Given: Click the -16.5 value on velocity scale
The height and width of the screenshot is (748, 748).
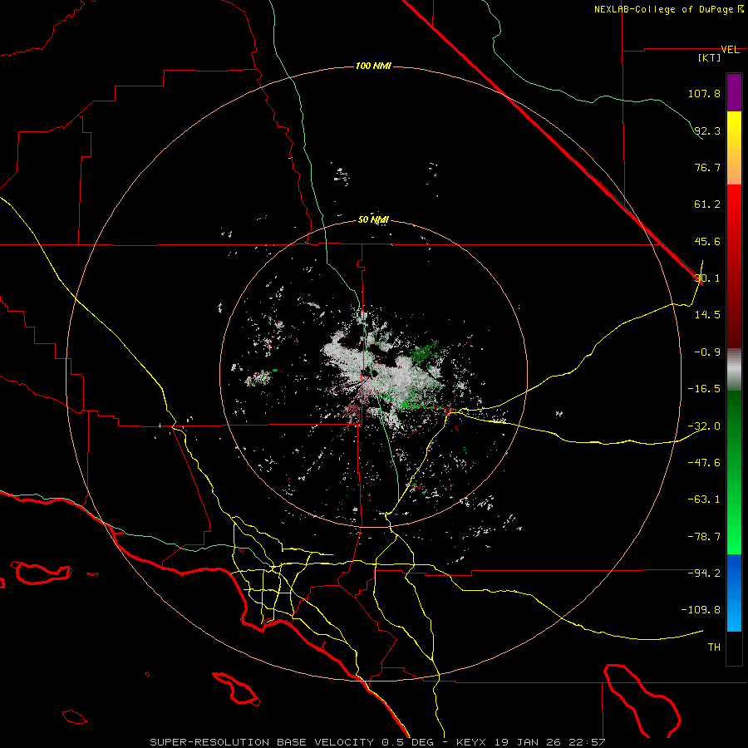Looking at the screenshot, I should tap(704, 389).
